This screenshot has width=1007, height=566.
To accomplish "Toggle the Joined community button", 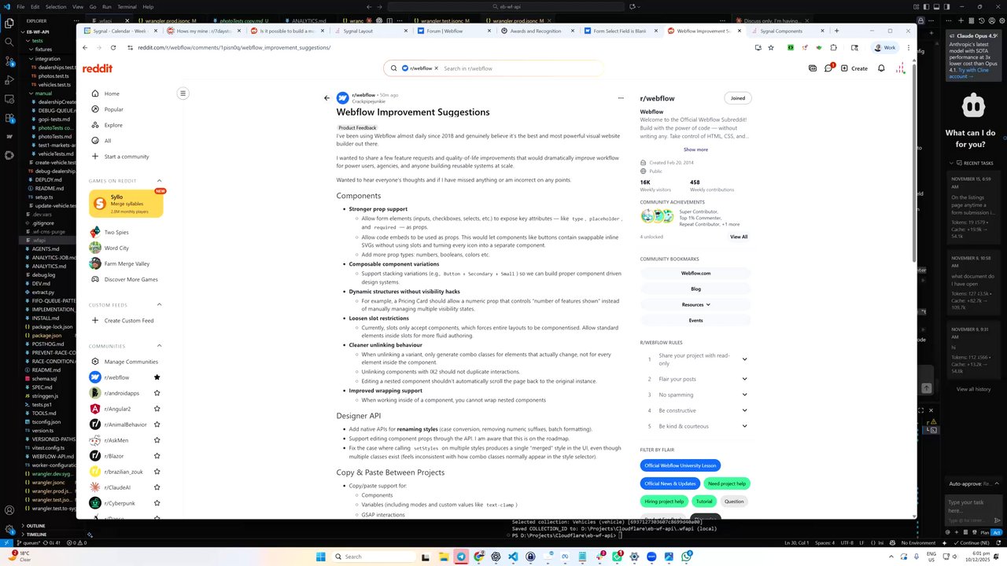I will click(737, 98).
